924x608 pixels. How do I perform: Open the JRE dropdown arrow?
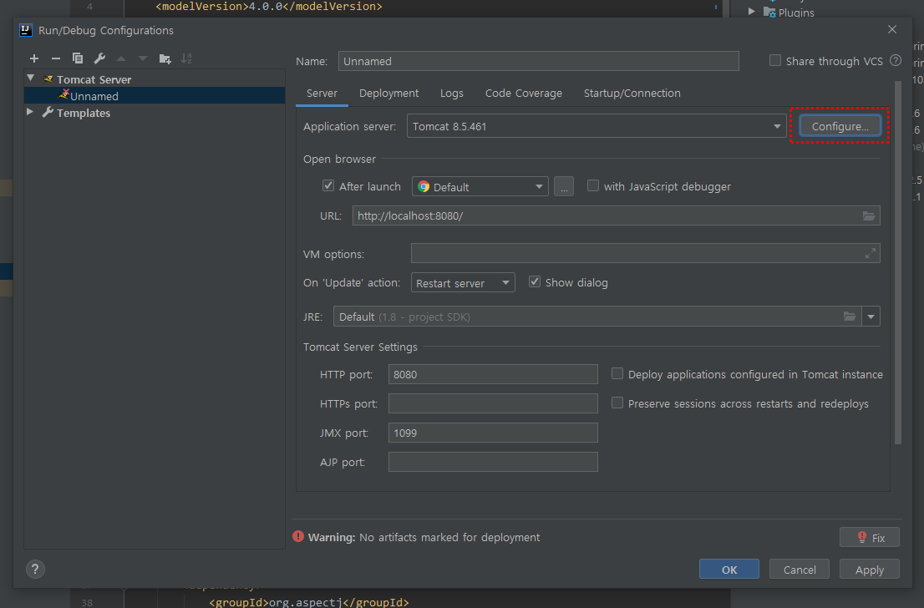coord(871,317)
